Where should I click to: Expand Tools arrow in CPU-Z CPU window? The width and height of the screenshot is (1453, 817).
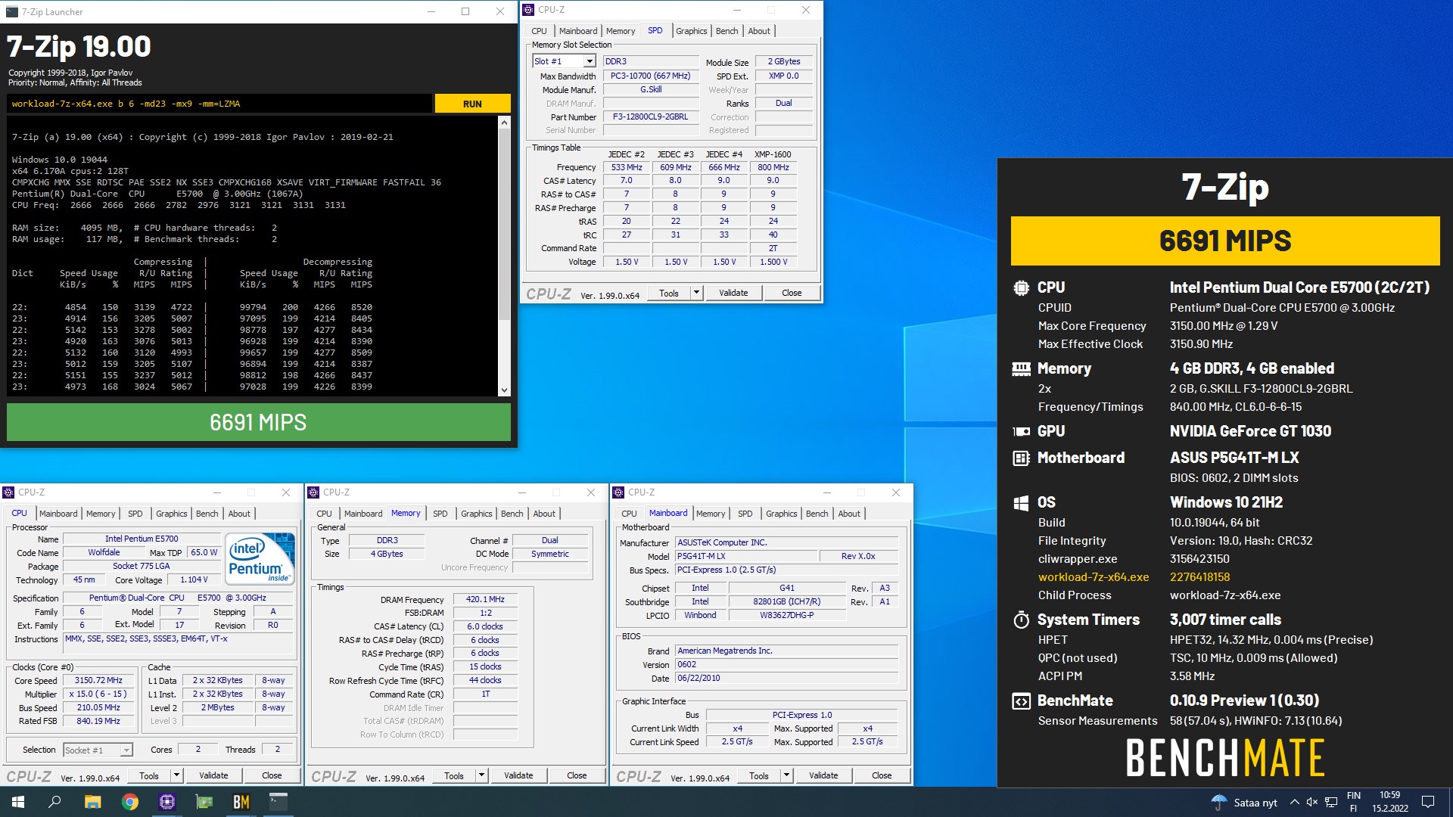click(176, 775)
